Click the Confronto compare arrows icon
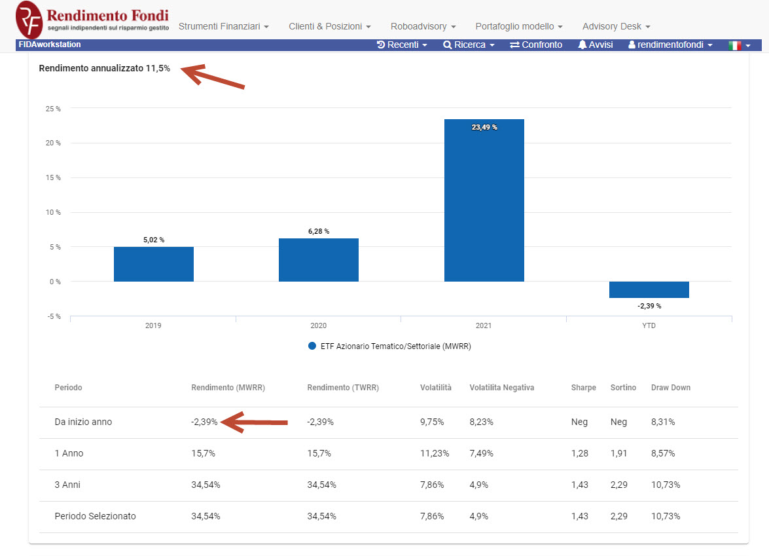This screenshot has width=769, height=556. click(514, 45)
